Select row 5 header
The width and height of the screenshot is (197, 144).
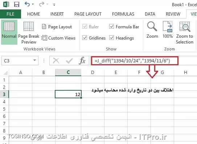click(x=4, y=109)
